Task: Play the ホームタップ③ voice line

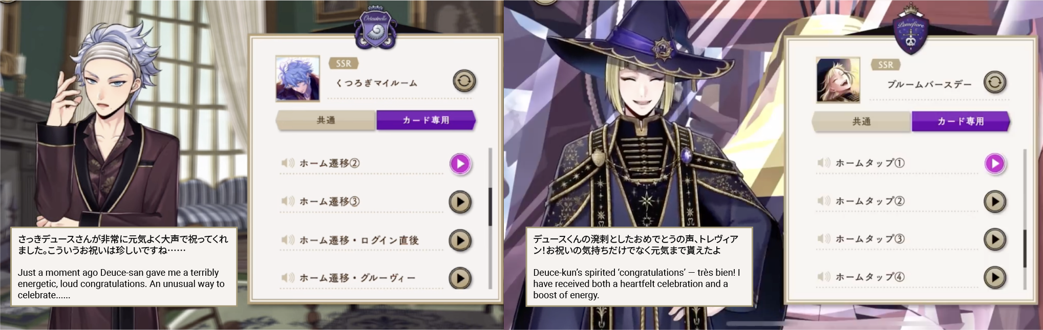Action: pyautogui.click(x=995, y=239)
